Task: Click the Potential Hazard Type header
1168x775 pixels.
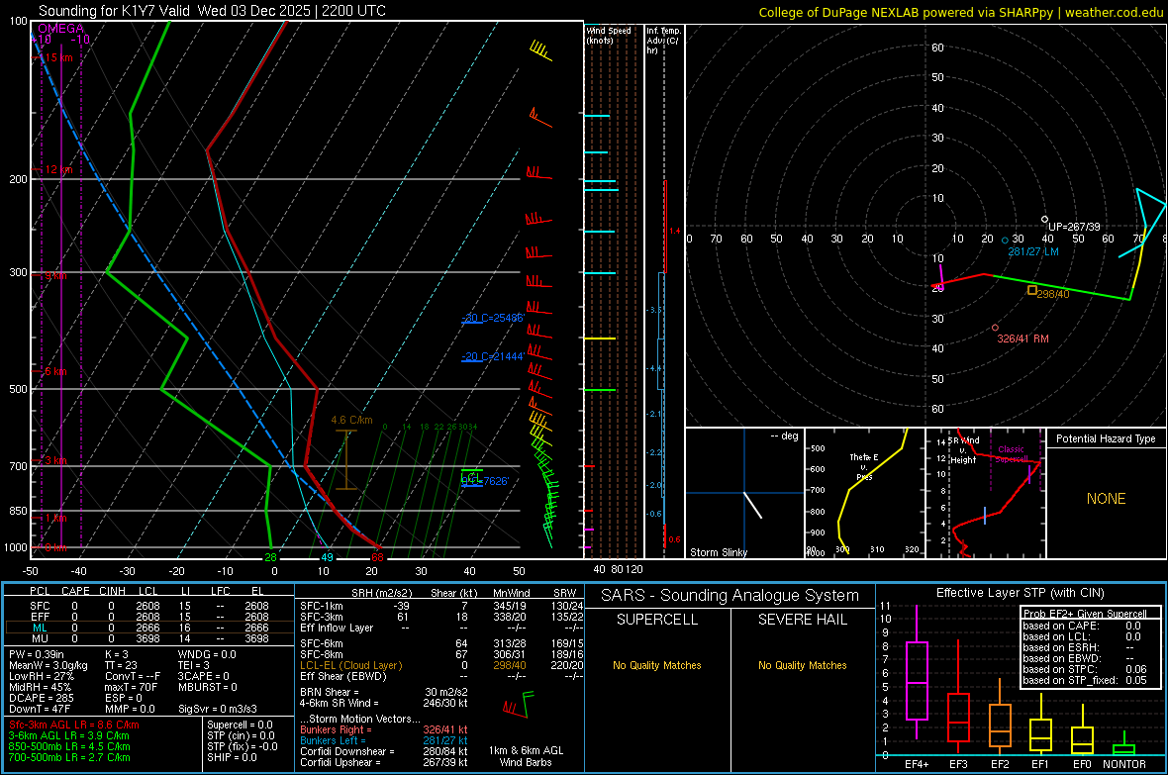Action: [x=1106, y=438]
